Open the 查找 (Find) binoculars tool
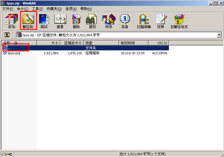 (92, 21)
